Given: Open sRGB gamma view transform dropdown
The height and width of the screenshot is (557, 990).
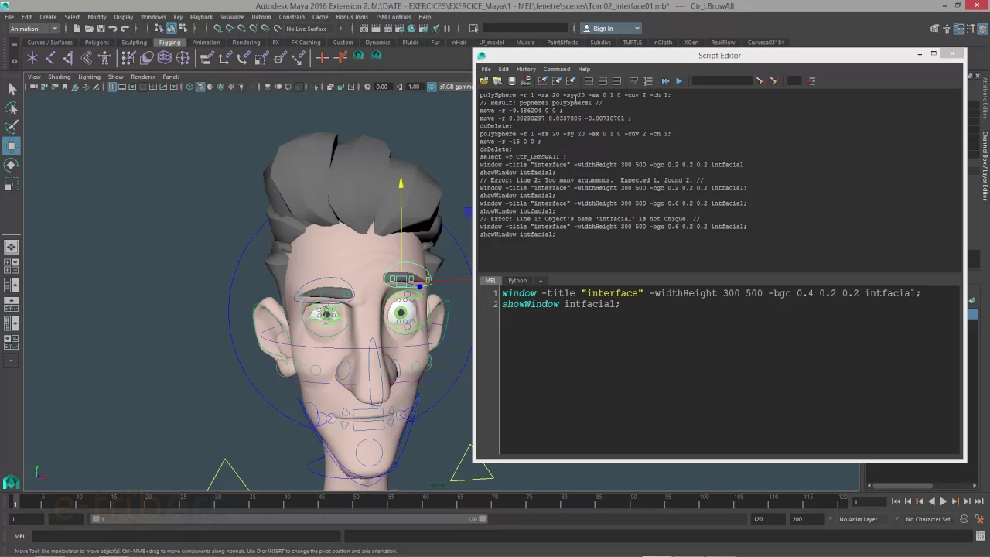Looking at the screenshot, I should [455, 87].
